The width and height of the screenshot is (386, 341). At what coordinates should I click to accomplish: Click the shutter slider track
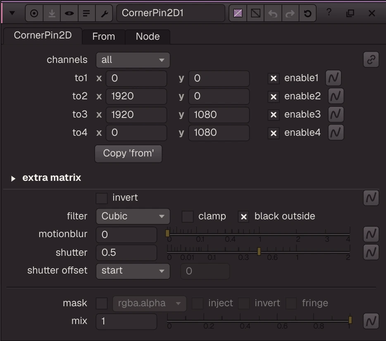(258, 252)
